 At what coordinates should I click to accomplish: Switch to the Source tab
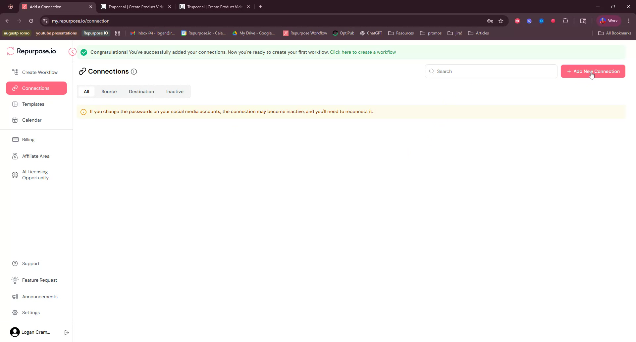tap(109, 91)
